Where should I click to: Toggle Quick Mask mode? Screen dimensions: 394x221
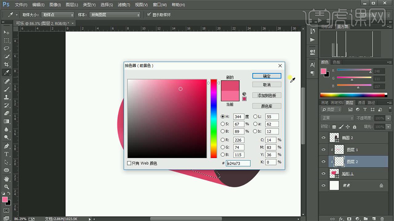tap(6, 210)
